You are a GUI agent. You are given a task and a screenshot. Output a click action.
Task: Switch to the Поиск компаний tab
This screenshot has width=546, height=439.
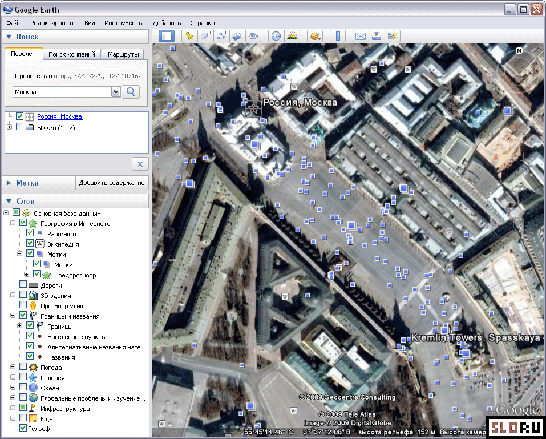pos(72,54)
